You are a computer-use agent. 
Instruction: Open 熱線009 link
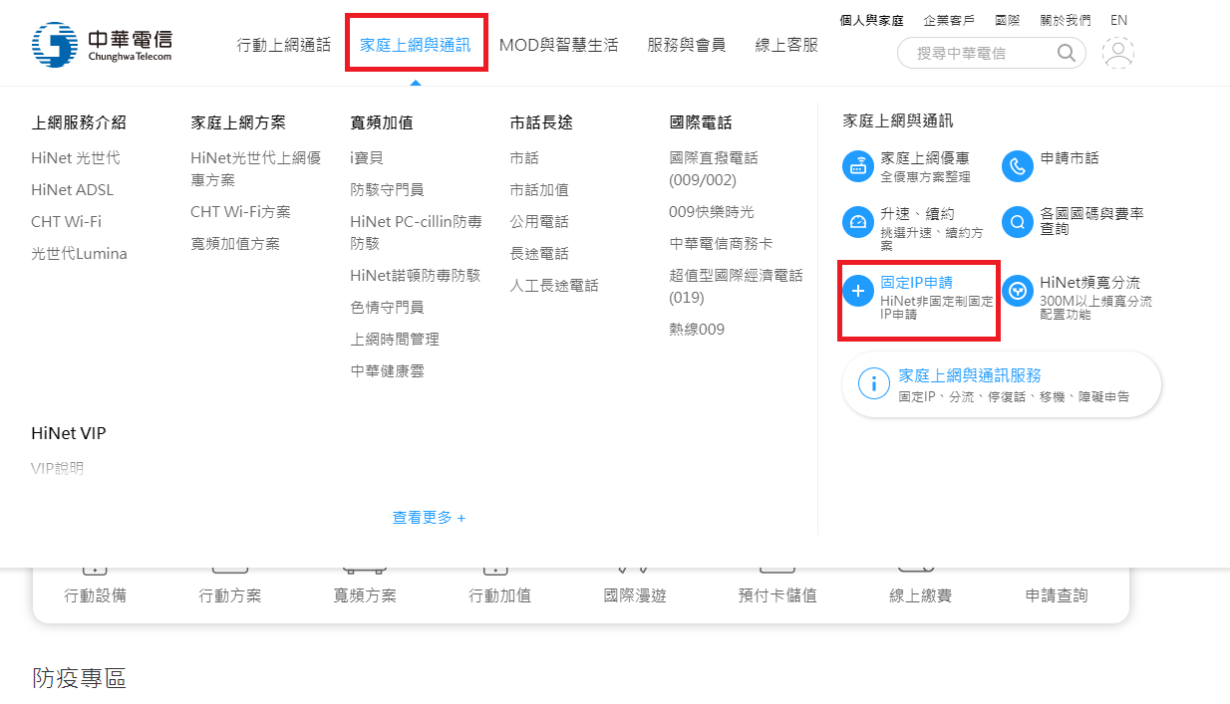pyautogui.click(x=697, y=330)
